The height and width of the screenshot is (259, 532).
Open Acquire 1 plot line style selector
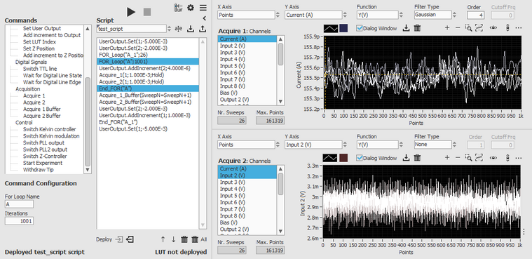[330, 28]
